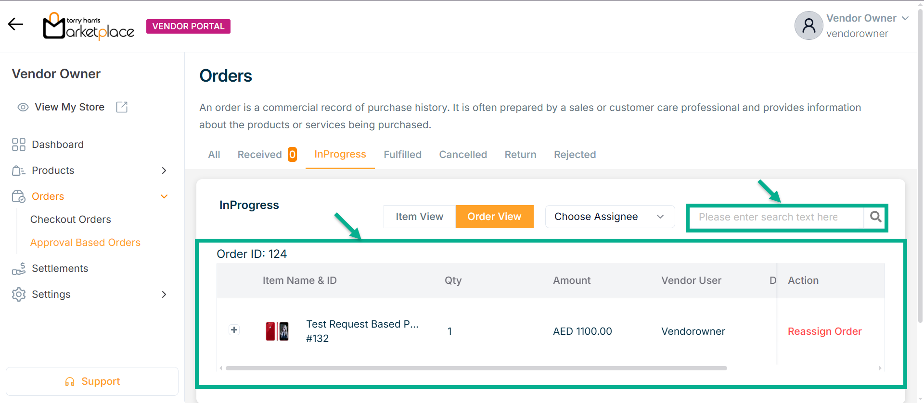Image resolution: width=924 pixels, height=403 pixels.
Task: Collapse the Orders sidebar menu
Action: click(164, 196)
